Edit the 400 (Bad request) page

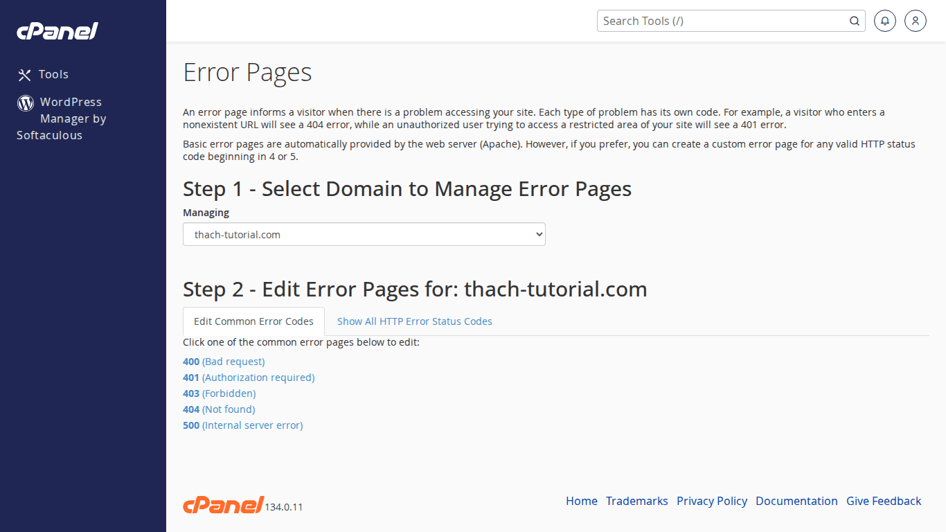(224, 362)
